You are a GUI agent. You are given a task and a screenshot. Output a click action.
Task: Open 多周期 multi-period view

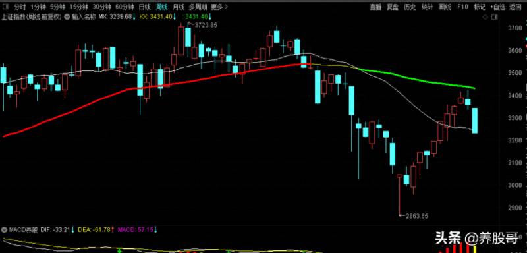(197, 7)
